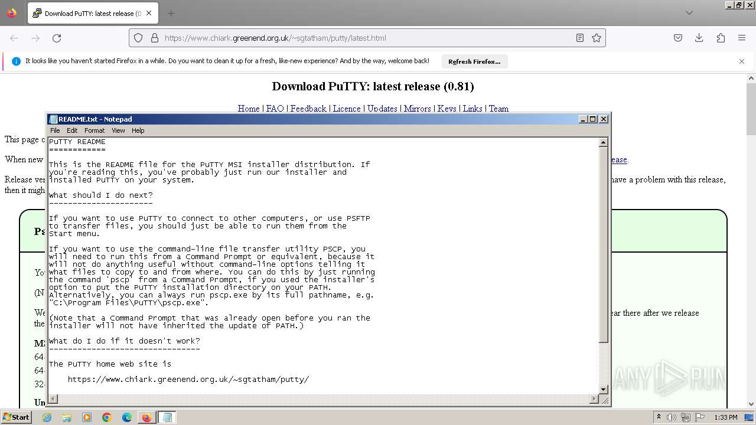Click the Firefox page scroll-down arrow

tap(751, 404)
